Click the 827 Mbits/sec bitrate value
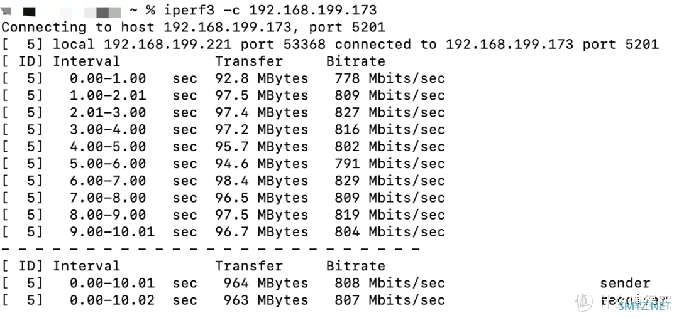The width and height of the screenshot is (679, 318). pyautogui.click(x=390, y=112)
